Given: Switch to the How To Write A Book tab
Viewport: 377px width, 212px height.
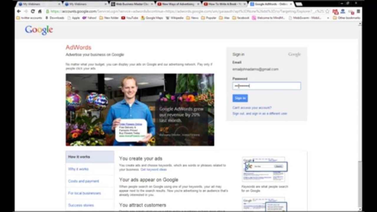Looking at the screenshot, I should click(224, 4).
